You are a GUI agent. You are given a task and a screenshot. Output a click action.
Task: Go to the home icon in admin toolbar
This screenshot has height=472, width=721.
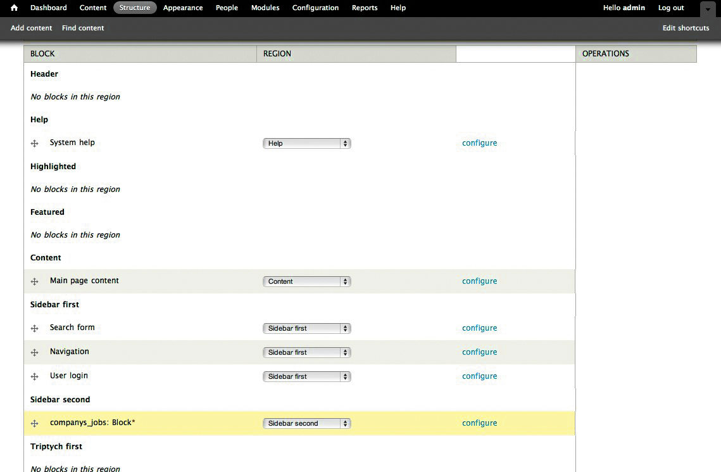click(x=15, y=8)
